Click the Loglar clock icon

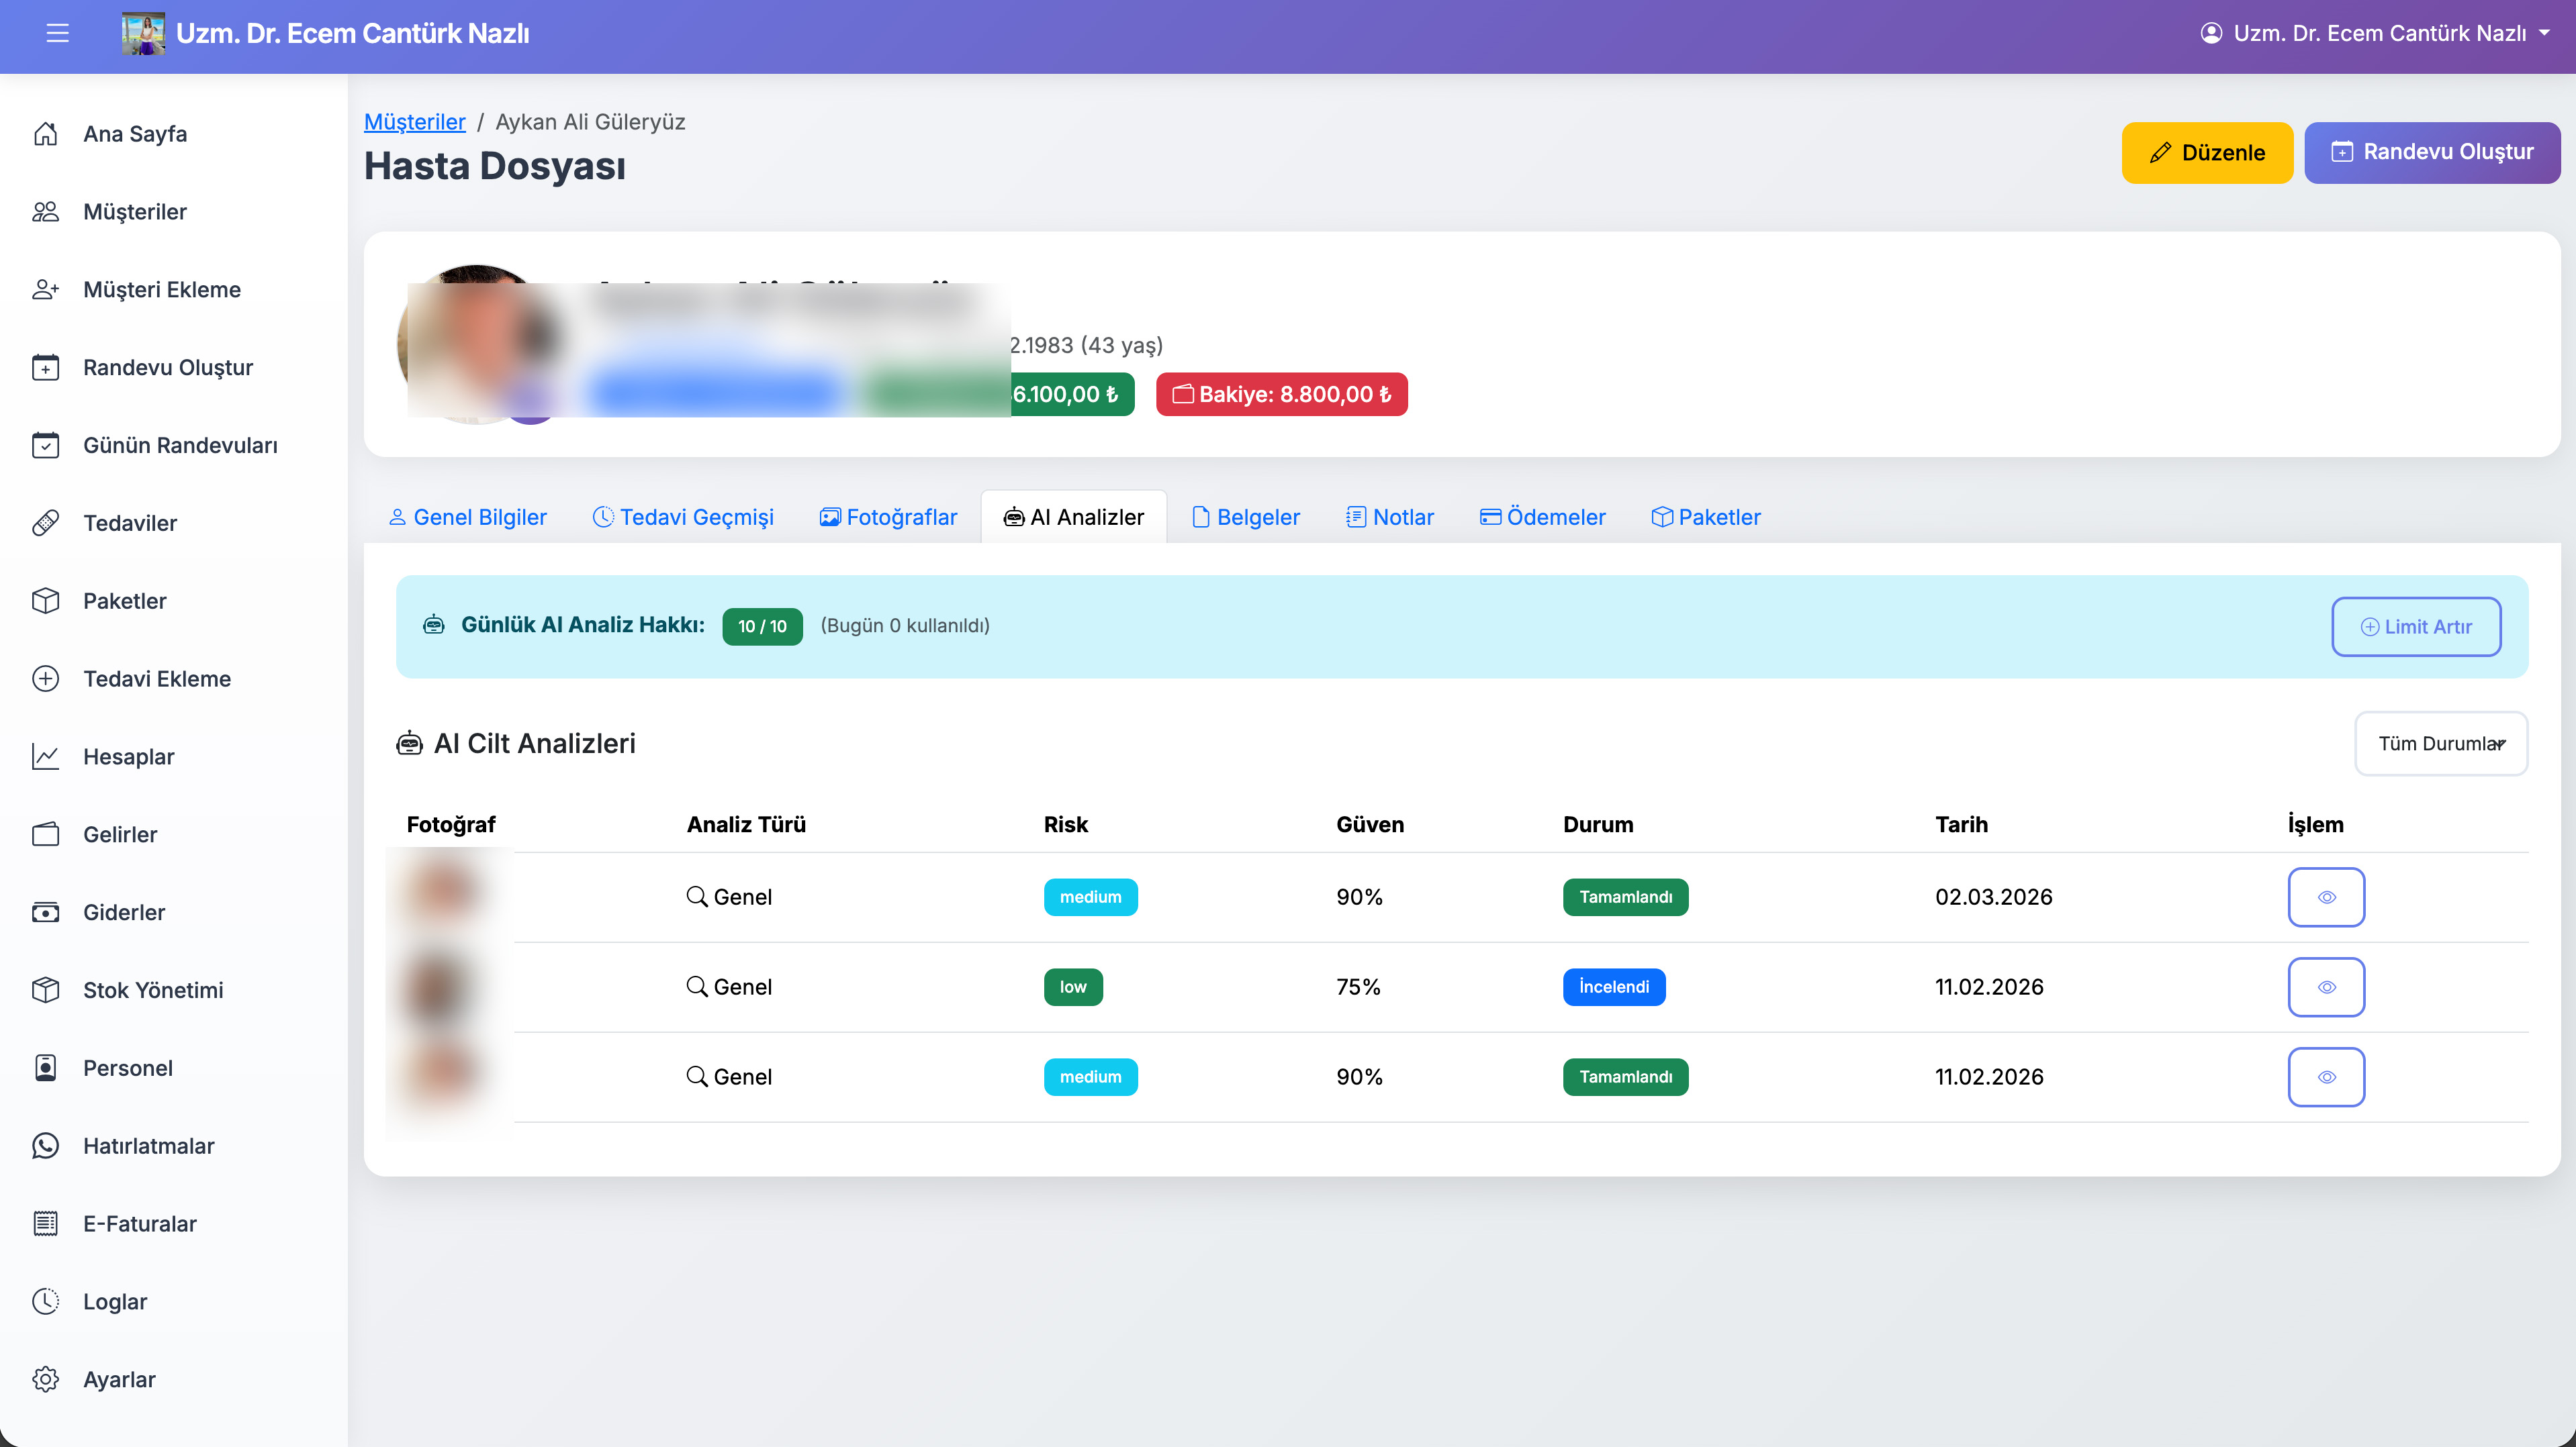[x=45, y=1301]
